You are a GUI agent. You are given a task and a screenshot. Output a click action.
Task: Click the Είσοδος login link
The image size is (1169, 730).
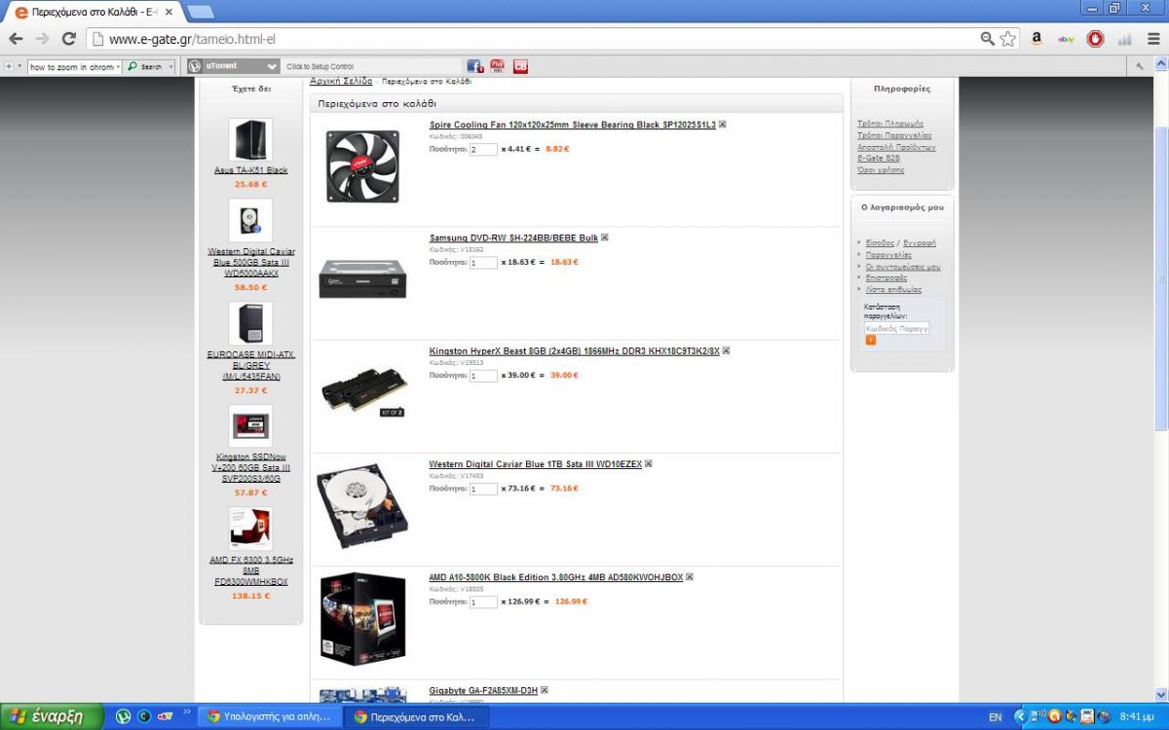coord(880,242)
